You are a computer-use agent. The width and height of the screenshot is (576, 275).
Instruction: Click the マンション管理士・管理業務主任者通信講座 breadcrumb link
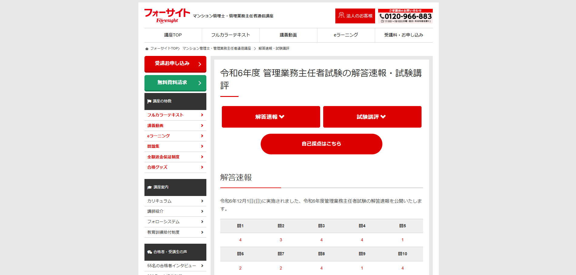[x=217, y=49]
